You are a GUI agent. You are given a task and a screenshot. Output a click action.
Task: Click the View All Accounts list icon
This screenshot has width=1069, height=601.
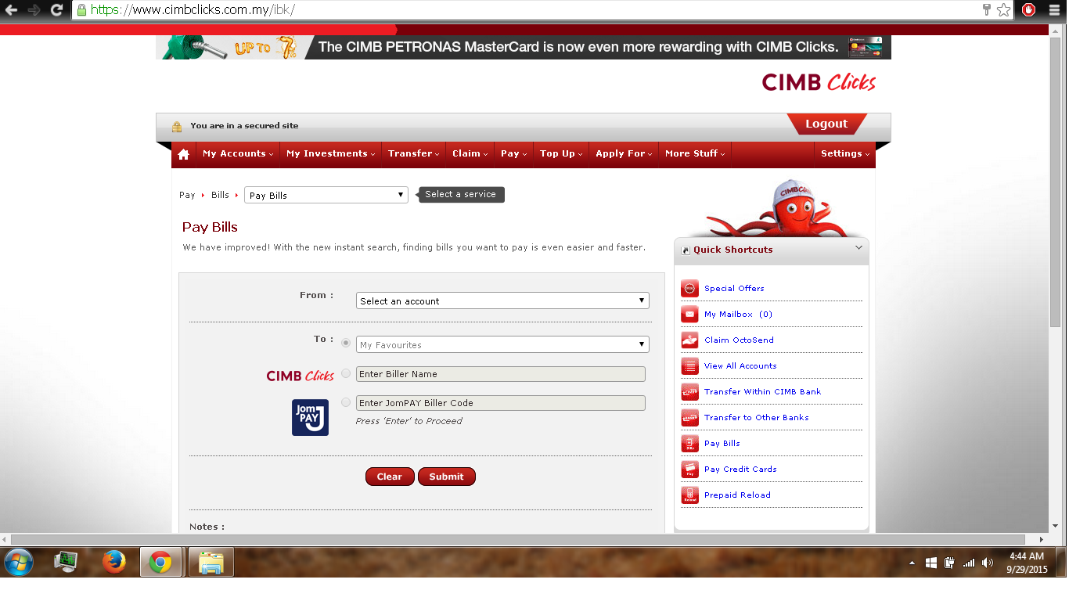pos(689,366)
